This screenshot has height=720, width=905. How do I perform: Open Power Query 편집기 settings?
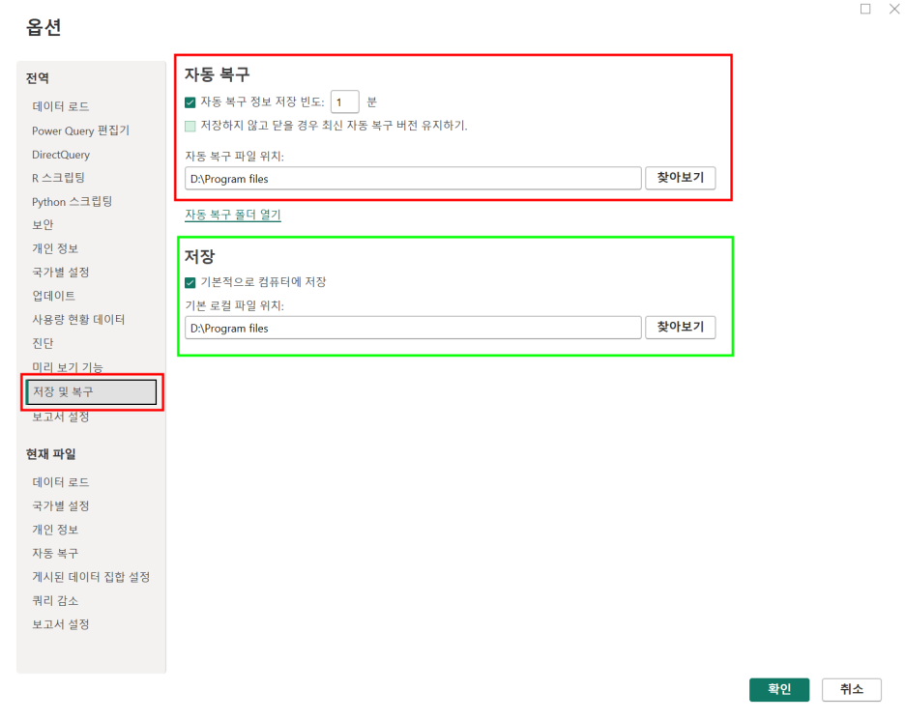tap(81, 131)
